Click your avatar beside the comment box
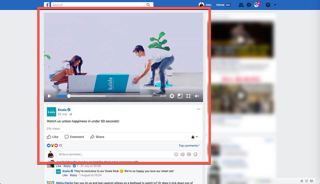The height and width of the screenshot is (184, 320). click(x=51, y=154)
